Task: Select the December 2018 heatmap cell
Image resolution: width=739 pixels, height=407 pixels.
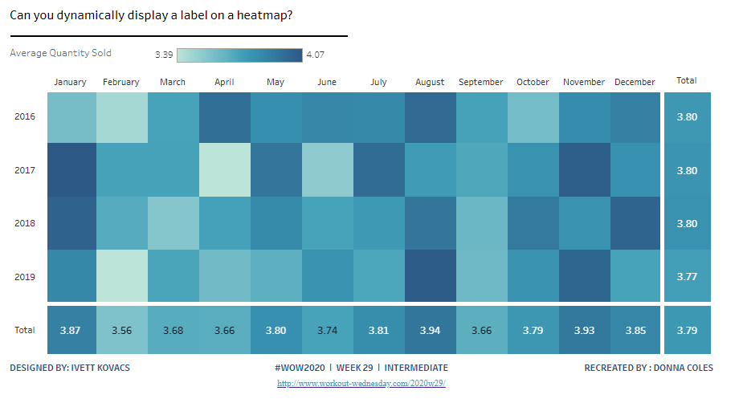Action: coord(635,223)
